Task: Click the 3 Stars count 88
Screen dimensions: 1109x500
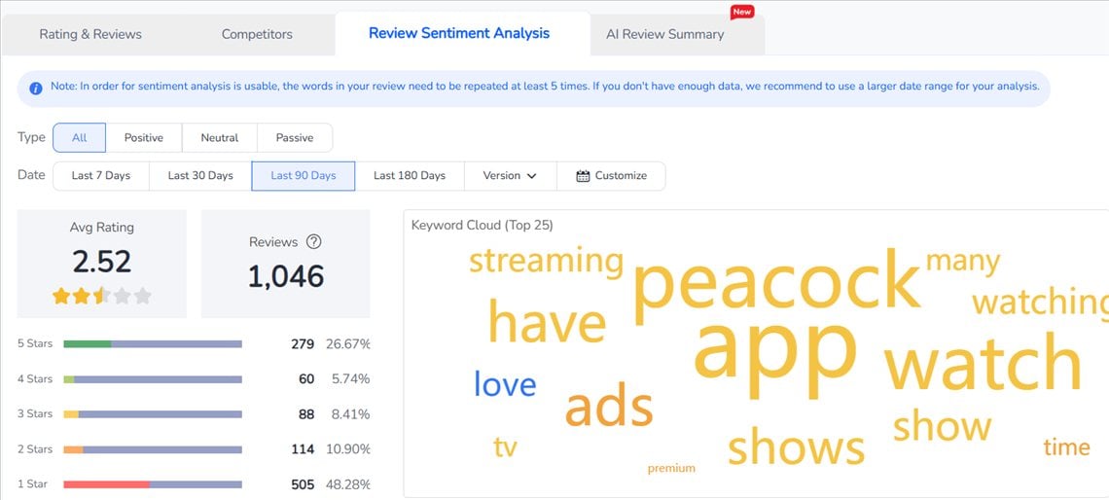Action: 306,414
